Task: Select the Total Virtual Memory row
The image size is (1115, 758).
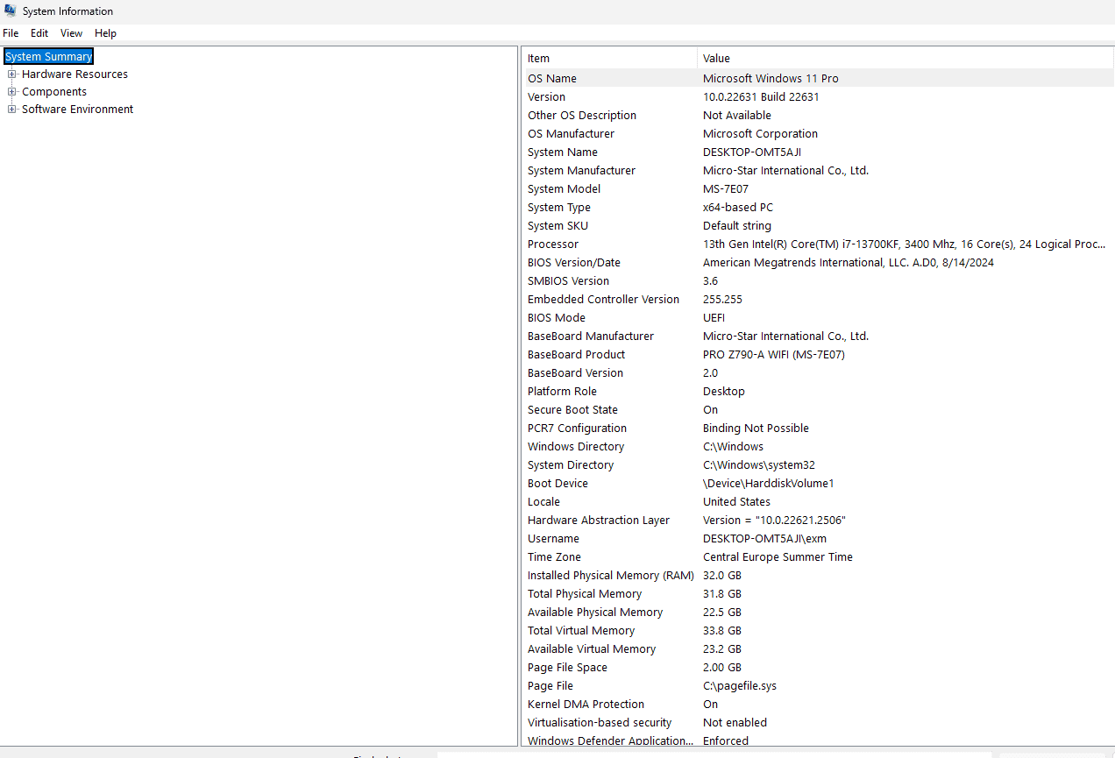Action: tap(819, 631)
